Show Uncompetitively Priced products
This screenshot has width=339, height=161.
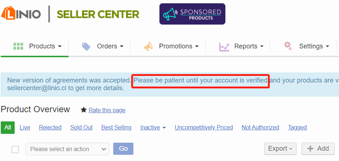point(204,128)
